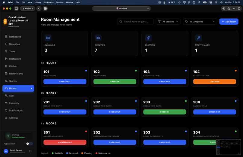Click the Safari sidebar toggle icon
Viewport: 243px width, 157px height.
[x=16, y=8]
